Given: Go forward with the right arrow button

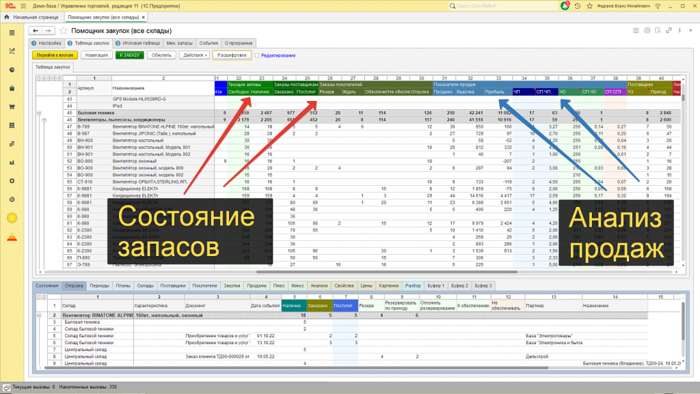Looking at the screenshot, I should pyautogui.click(x=48, y=31).
